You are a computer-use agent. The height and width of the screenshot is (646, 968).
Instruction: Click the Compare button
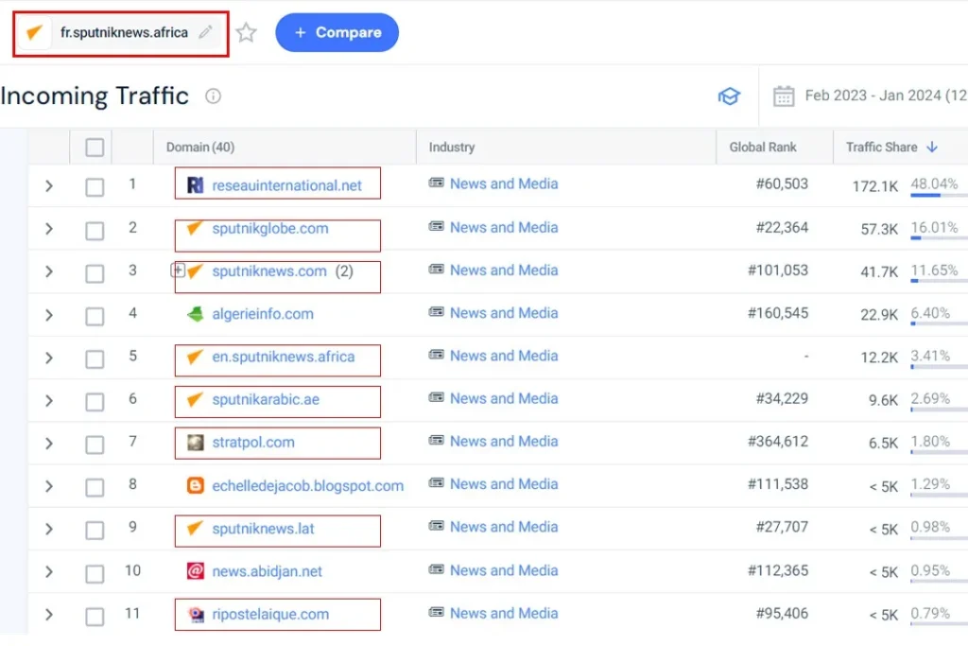click(337, 32)
